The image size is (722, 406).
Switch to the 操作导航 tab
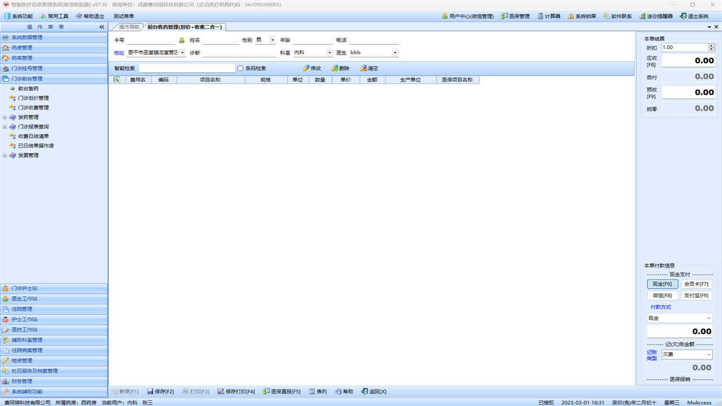(128, 27)
